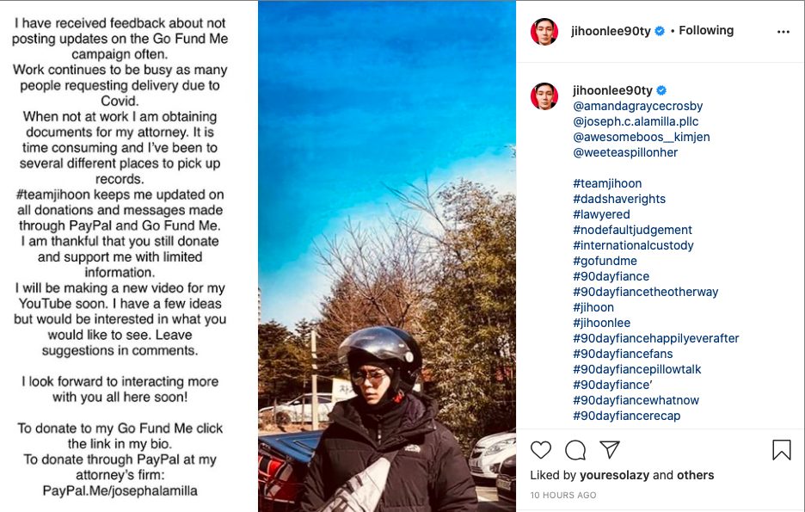Click the header profile avatar
This screenshot has height=512, width=805.
click(x=544, y=31)
